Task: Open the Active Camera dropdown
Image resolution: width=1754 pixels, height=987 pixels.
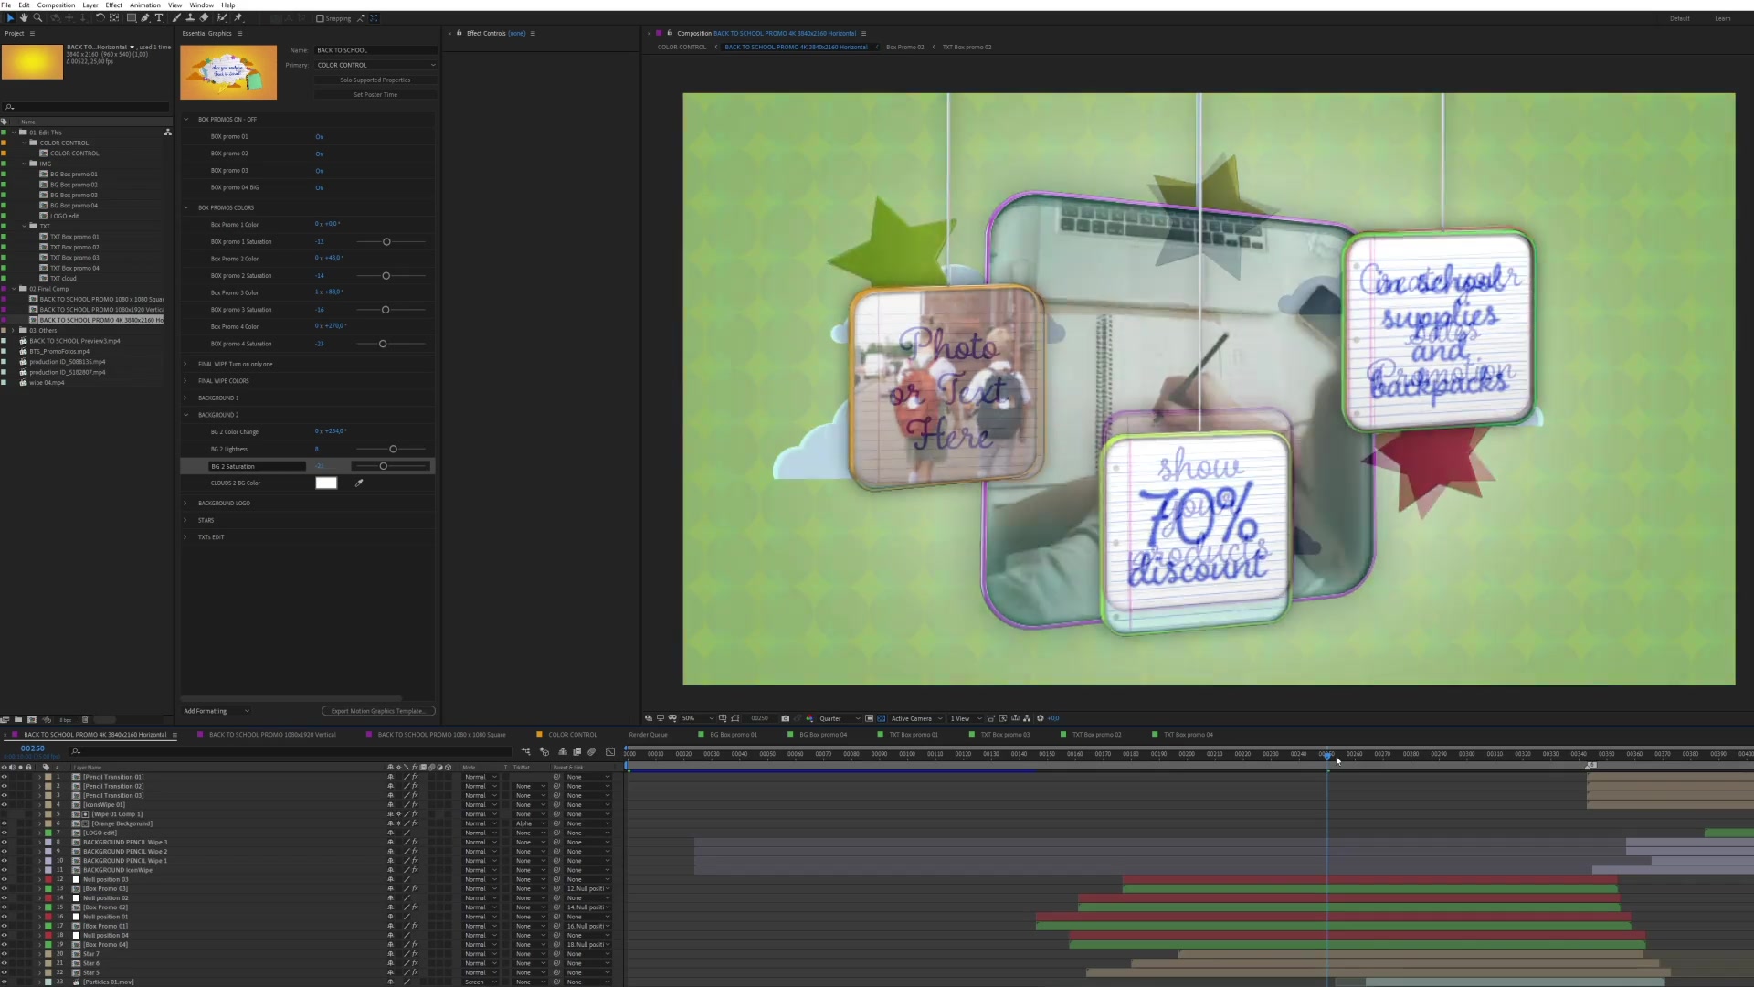Action: (916, 718)
